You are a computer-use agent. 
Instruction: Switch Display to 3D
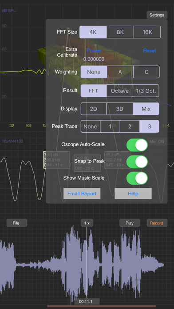(119, 109)
